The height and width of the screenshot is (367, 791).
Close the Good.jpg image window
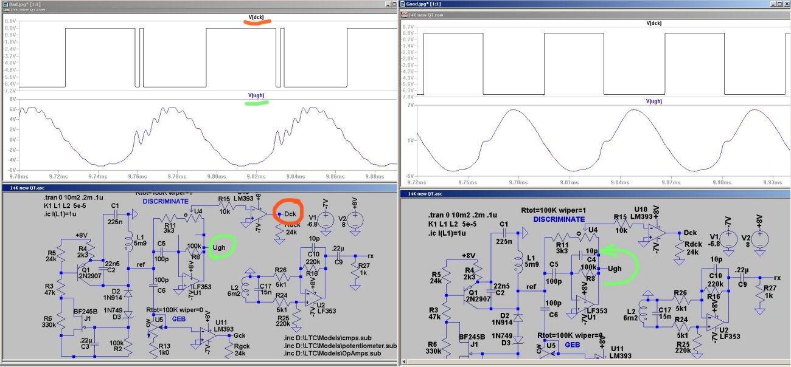(785, 3)
